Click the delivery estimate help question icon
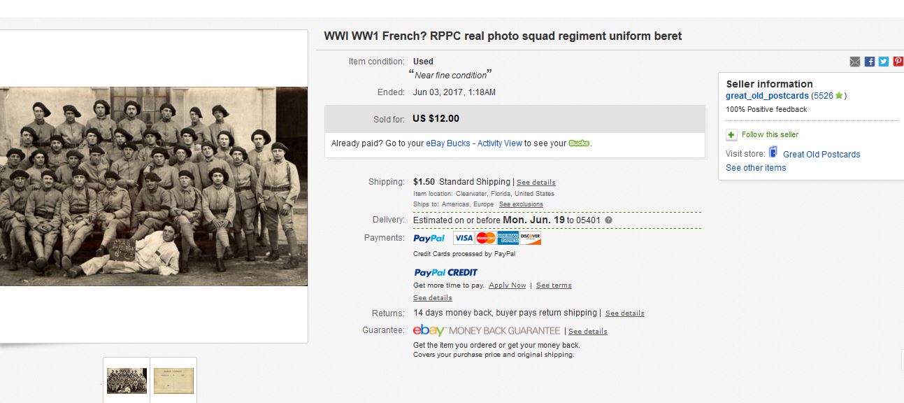Screen dimensions: 904x403 point(608,220)
